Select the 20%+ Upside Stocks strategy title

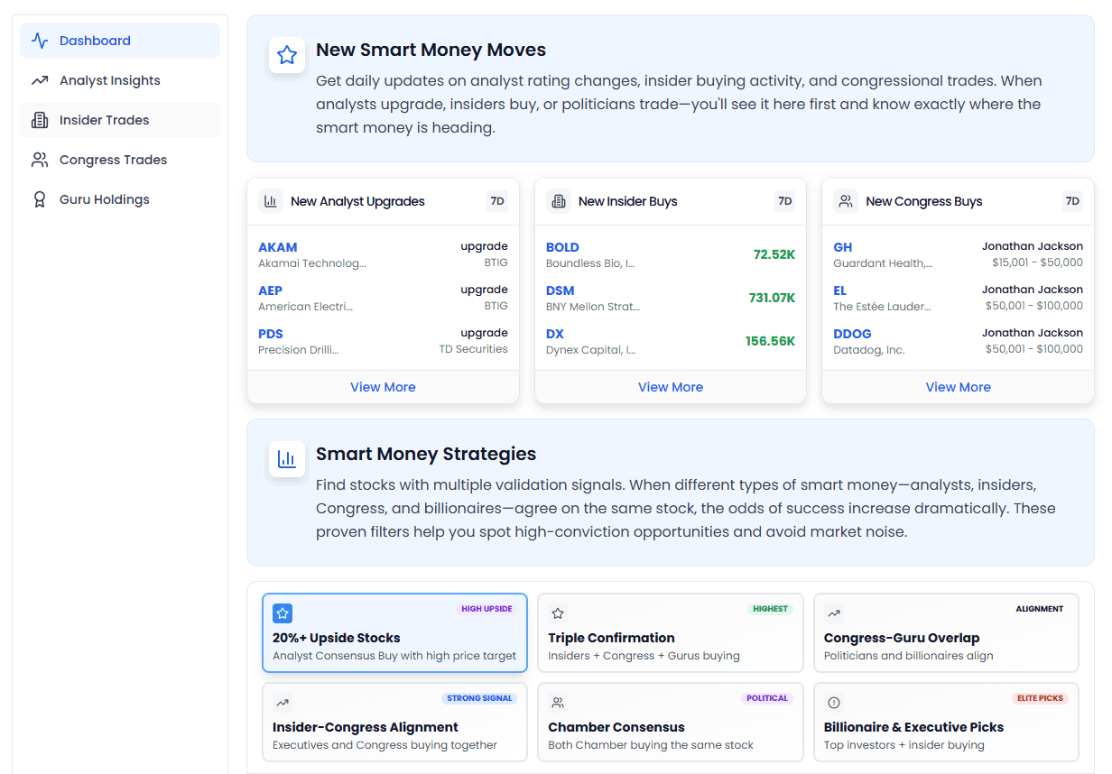337,638
